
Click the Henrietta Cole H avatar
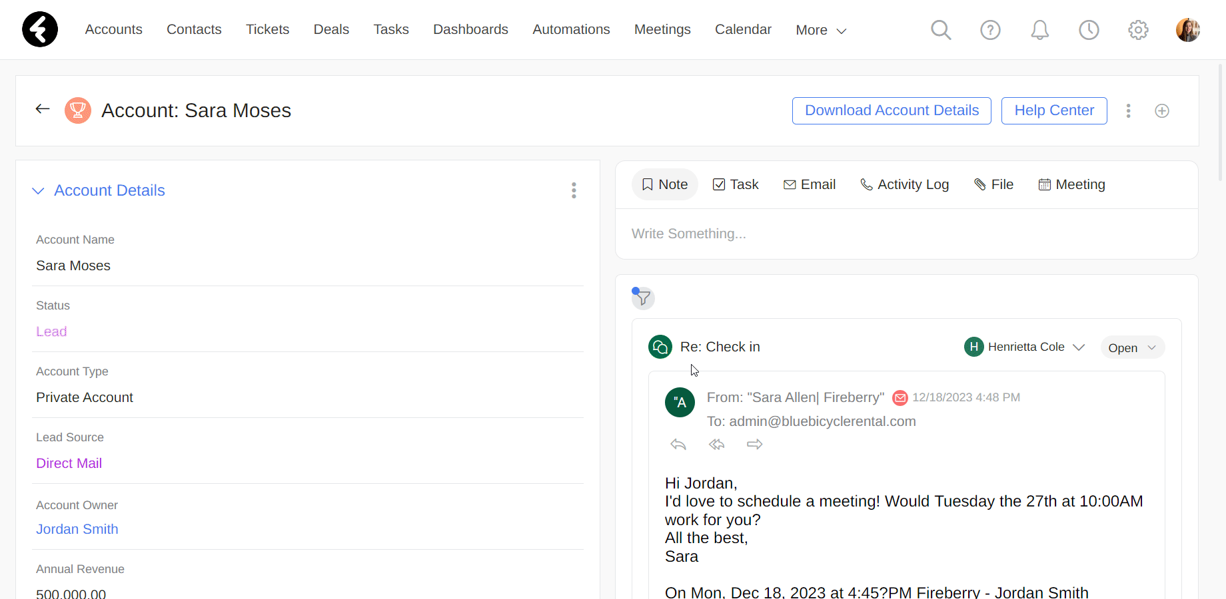tap(974, 347)
